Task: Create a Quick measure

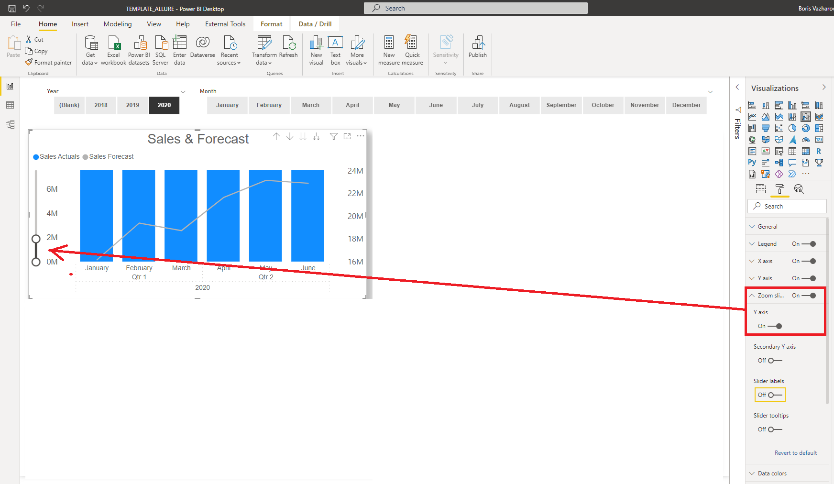Action: (x=412, y=50)
